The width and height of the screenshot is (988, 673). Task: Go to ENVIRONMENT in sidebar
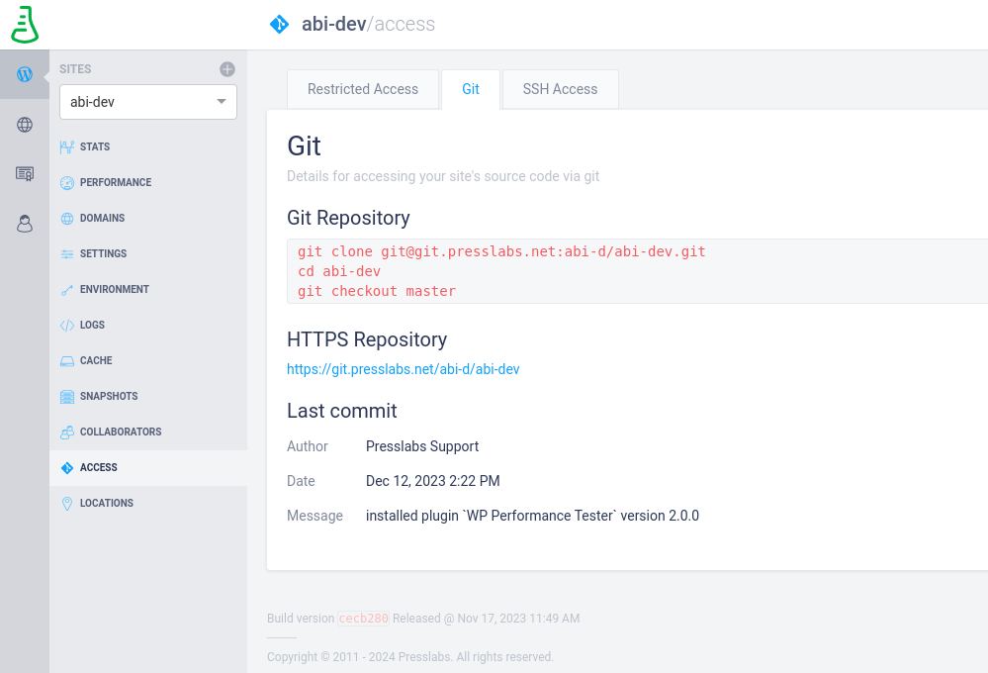[114, 290]
